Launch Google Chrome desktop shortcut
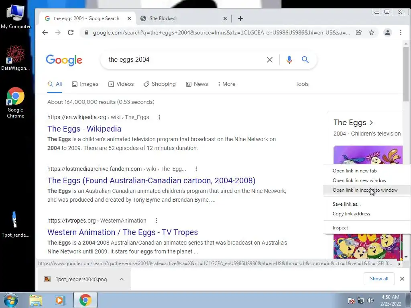 (16, 103)
